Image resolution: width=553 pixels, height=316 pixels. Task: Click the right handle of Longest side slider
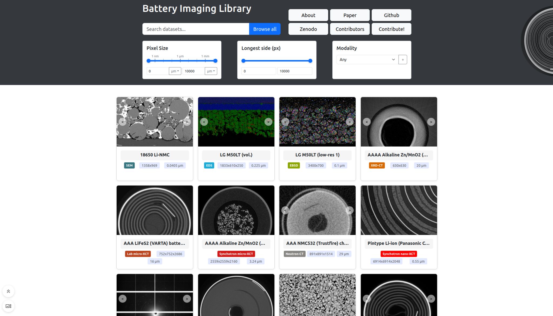click(x=310, y=61)
